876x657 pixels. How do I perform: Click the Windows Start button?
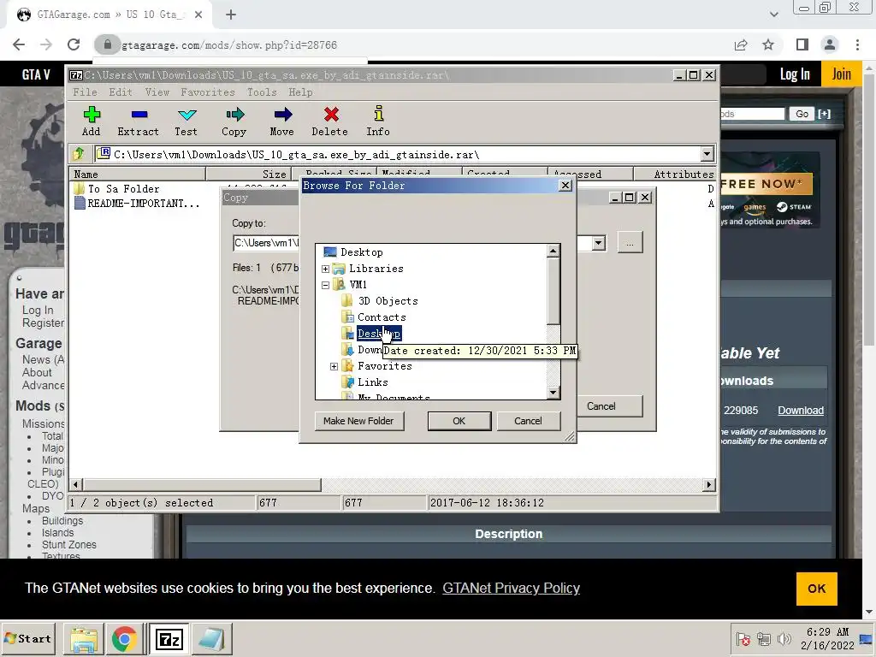(x=29, y=638)
